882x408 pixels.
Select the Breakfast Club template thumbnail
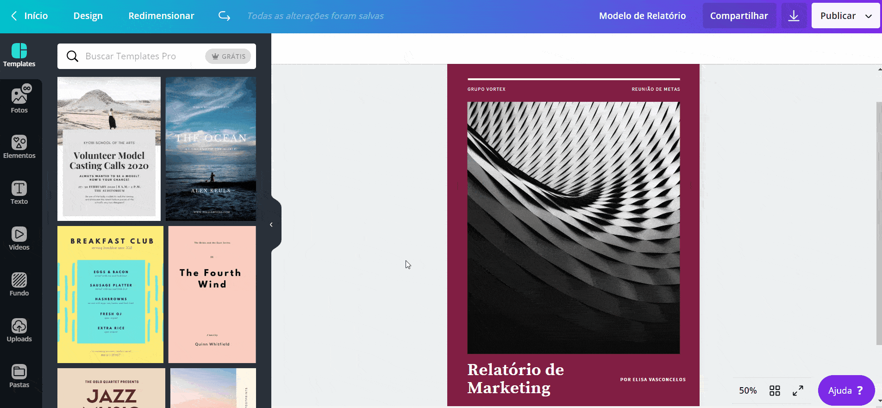click(x=110, y=295)
